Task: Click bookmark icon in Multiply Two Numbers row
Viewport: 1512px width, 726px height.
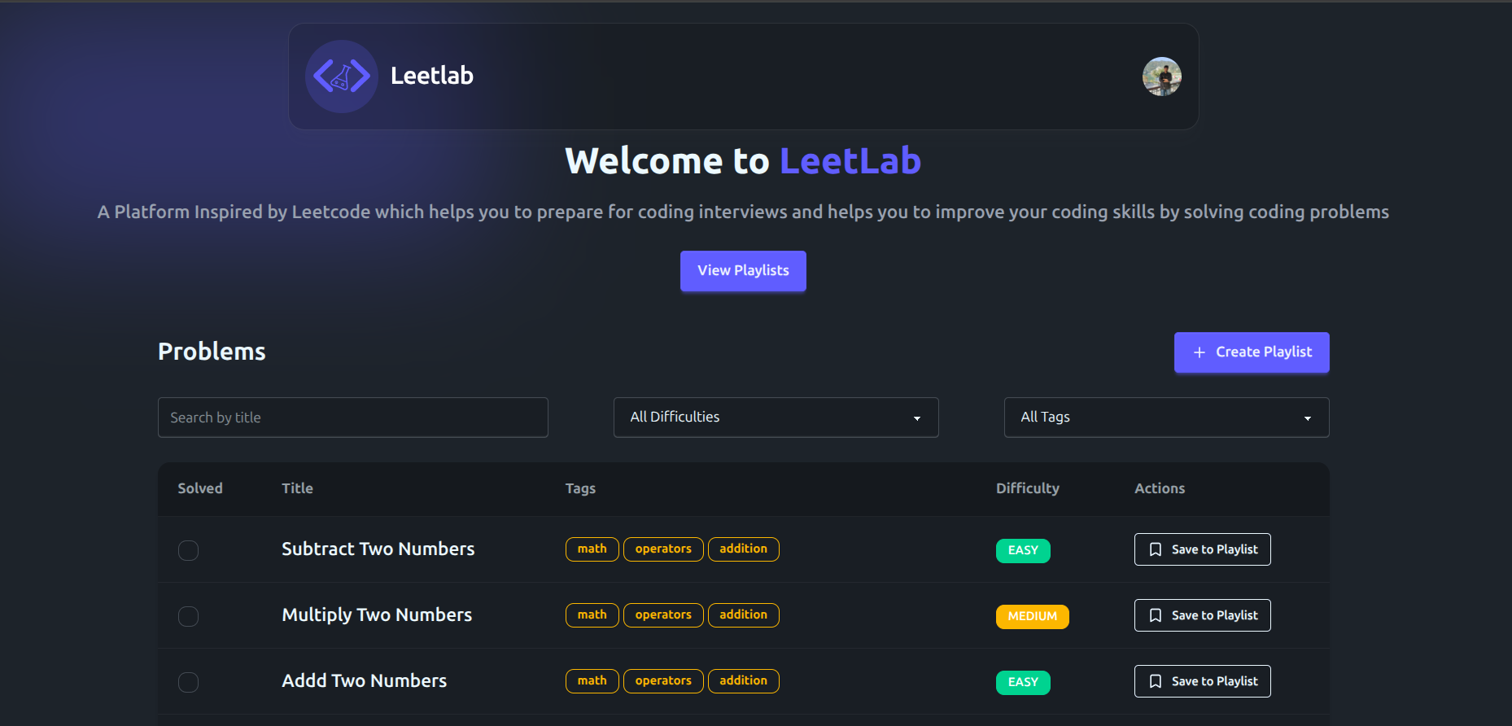Action: click(x=1156, y=615)
